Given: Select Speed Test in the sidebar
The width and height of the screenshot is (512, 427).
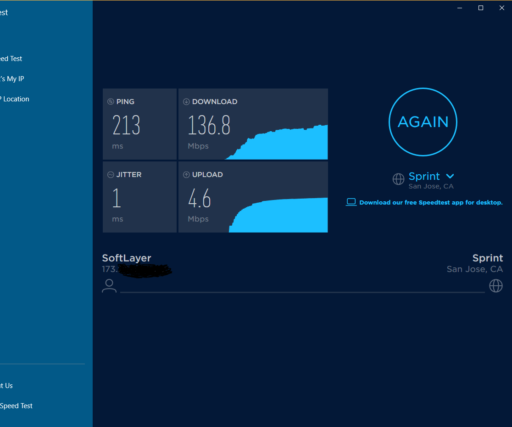Looking at the screenshot, I should [x=10, y=58].
